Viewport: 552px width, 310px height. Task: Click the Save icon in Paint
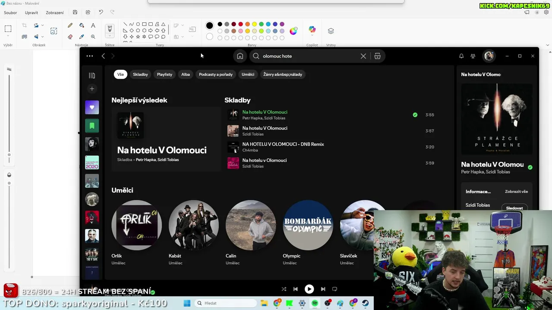(75, 12)
